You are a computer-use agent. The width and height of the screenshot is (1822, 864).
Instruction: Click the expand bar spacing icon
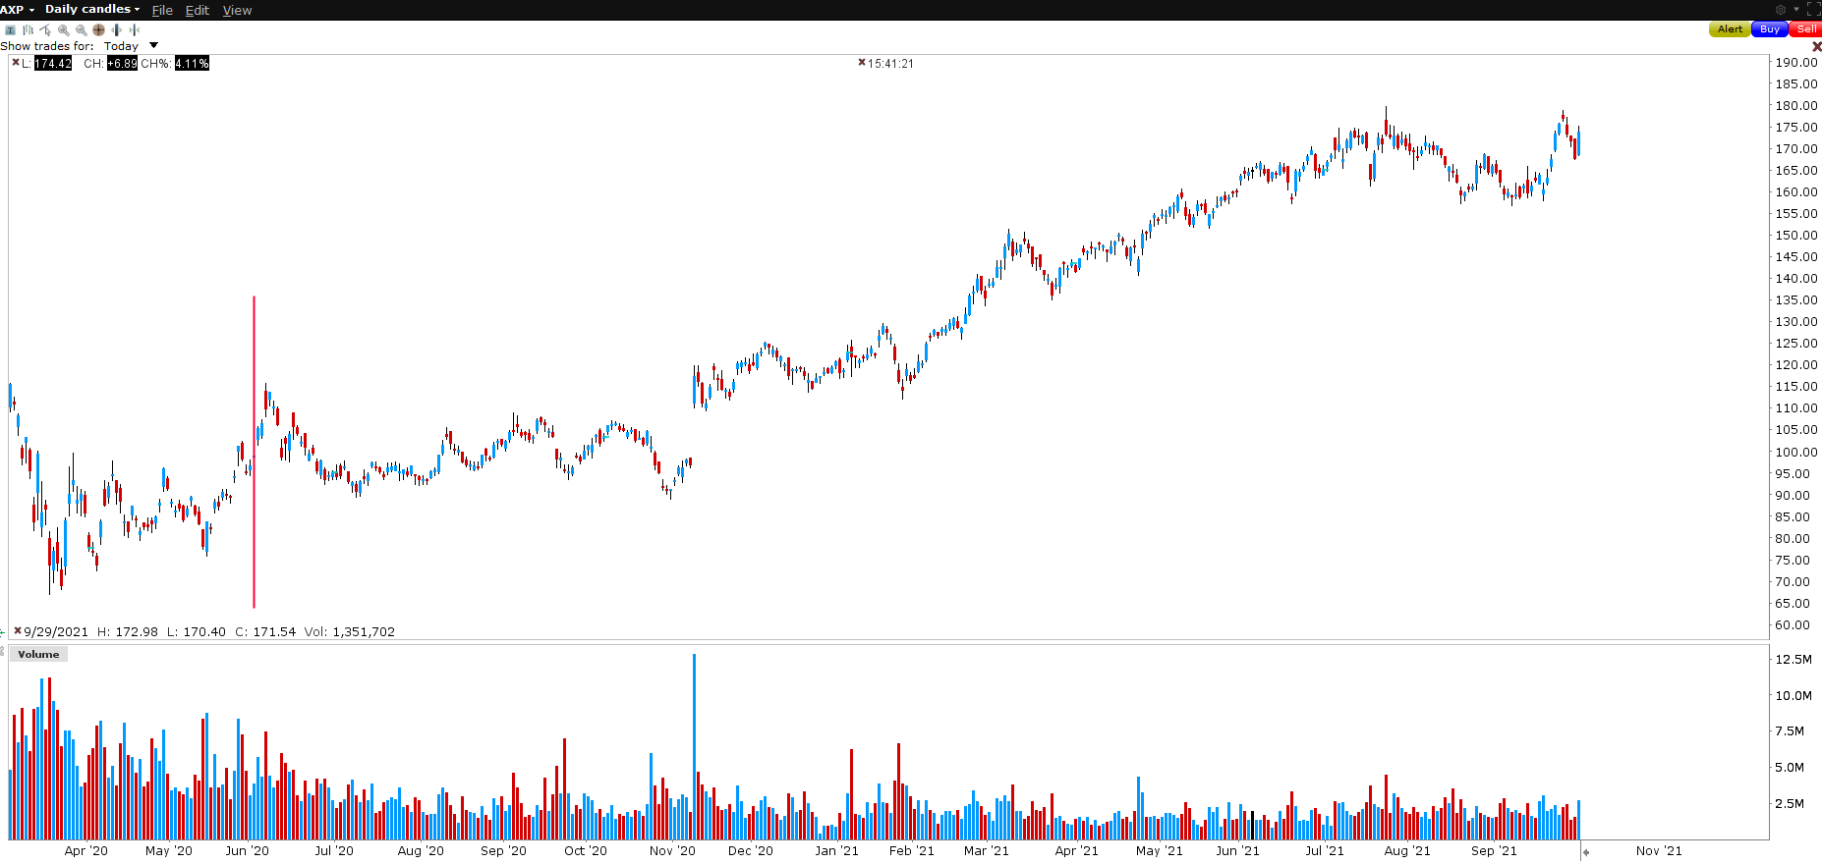pyautogui.click(x=116, y=29)
